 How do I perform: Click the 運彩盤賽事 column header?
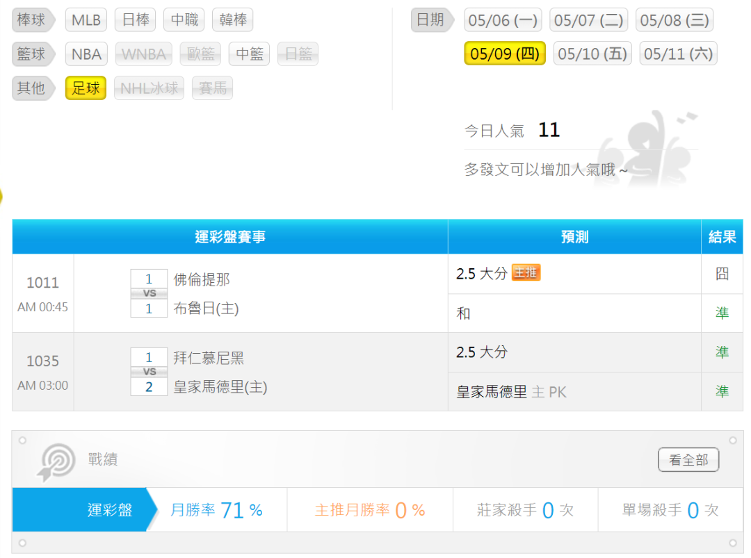230,237
